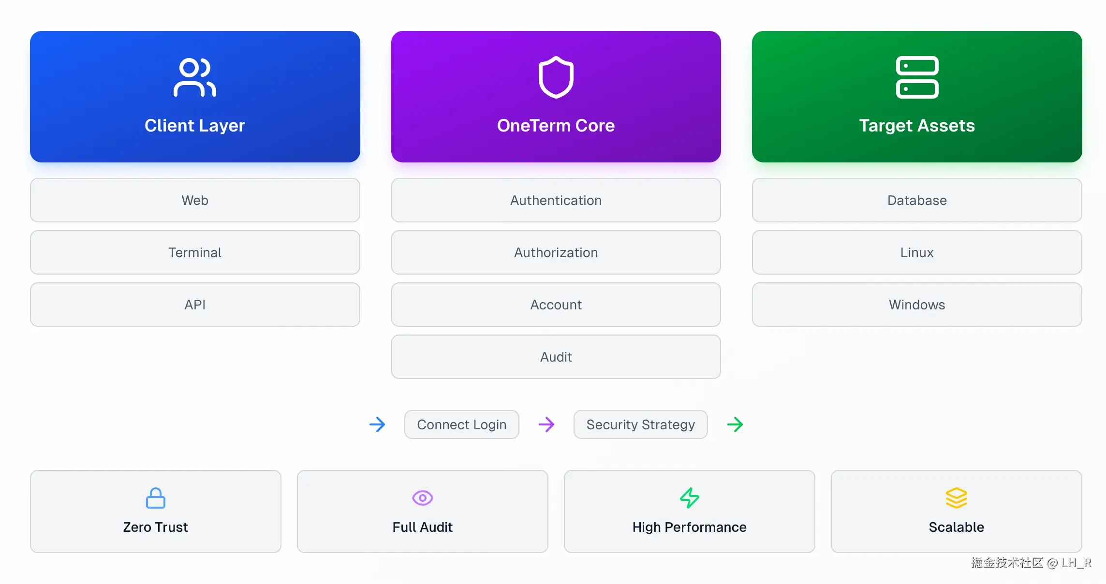
Task: Click the lock icon above Zero Trust
Action: tap(156, 498)
